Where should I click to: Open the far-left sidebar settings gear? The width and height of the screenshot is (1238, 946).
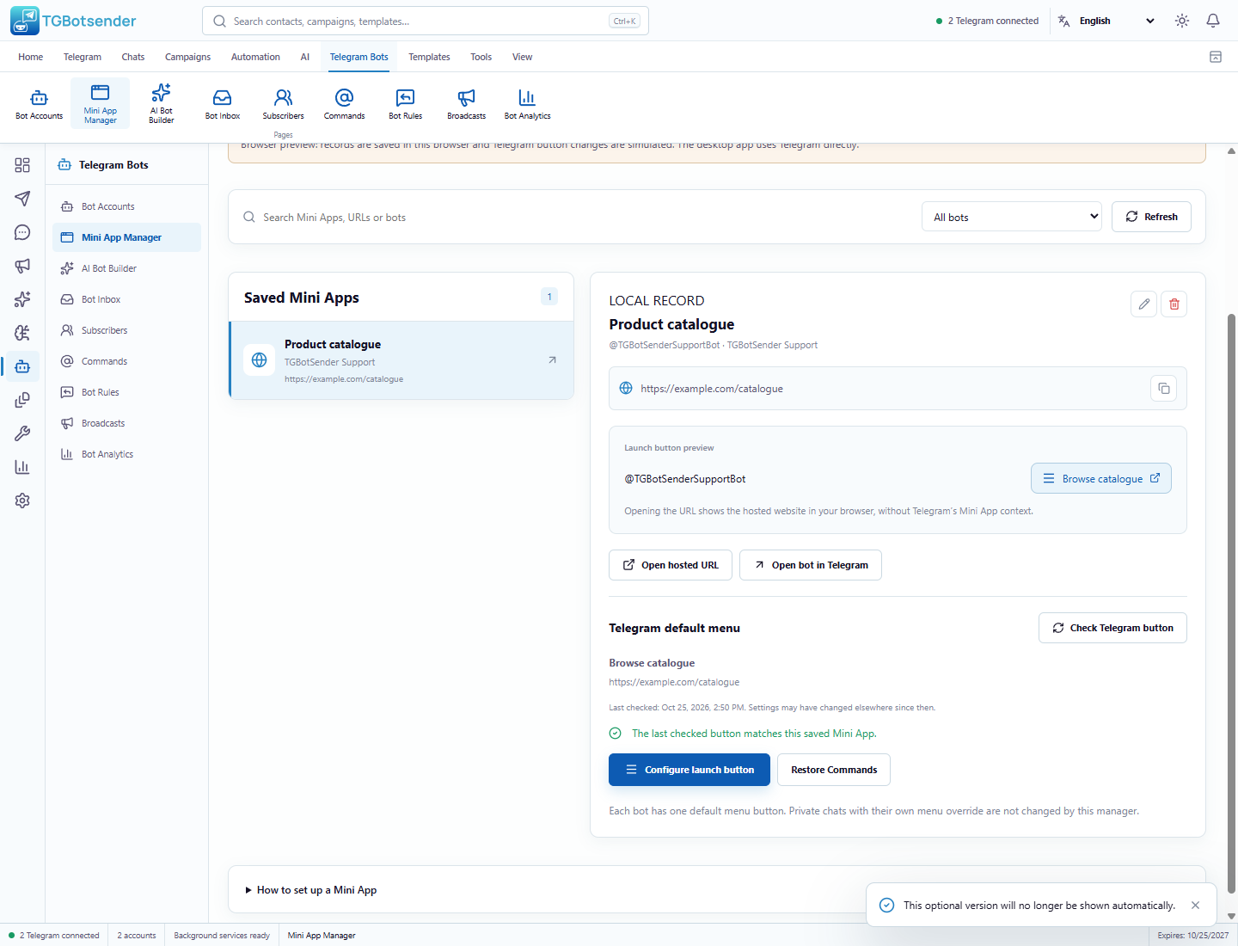(22, 501)
